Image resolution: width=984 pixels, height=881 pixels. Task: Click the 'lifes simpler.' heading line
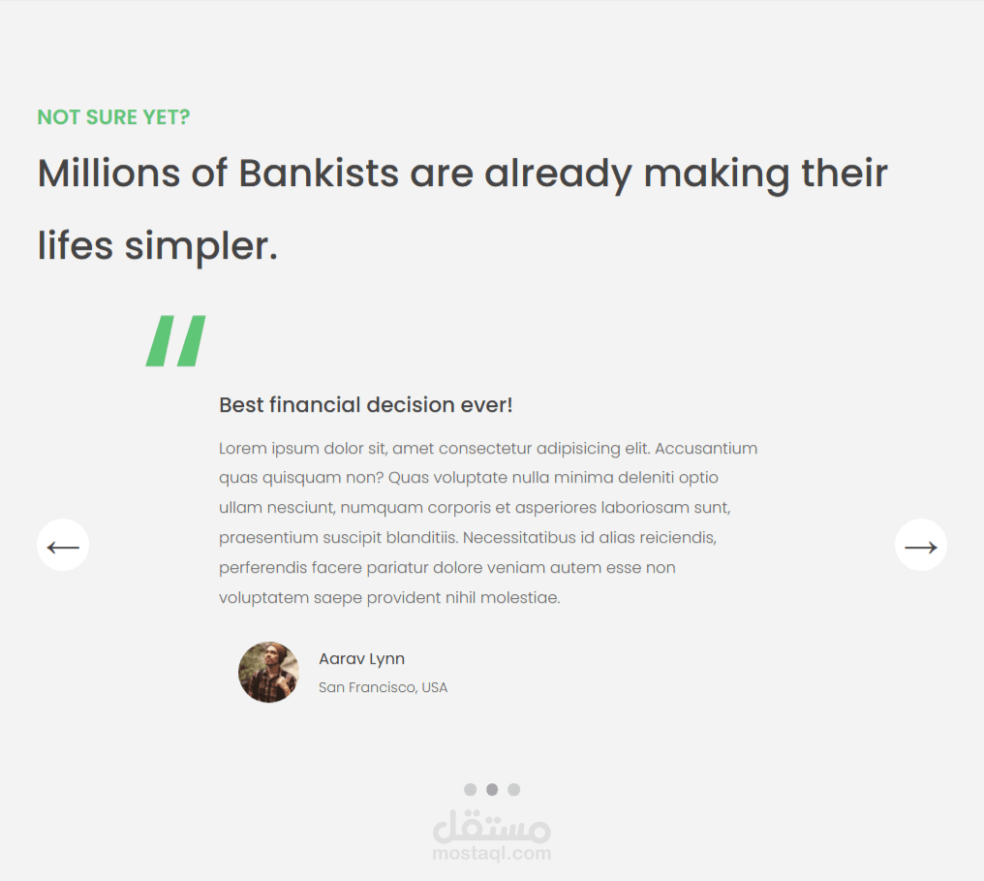(x=158, y=245)
